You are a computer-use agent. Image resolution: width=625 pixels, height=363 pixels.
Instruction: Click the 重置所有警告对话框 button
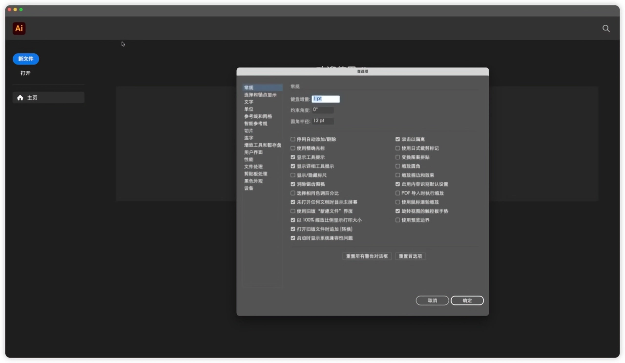pyautogui.click(x=367, y=256)
